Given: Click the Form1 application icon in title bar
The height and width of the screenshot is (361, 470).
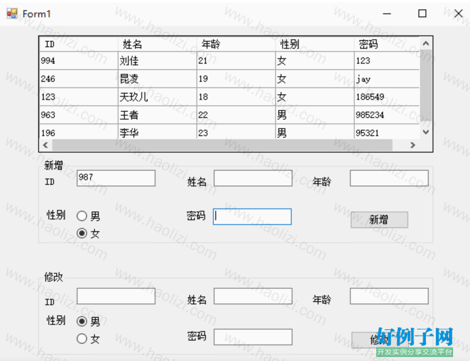Looking at the screenshot, I should 12,13.
